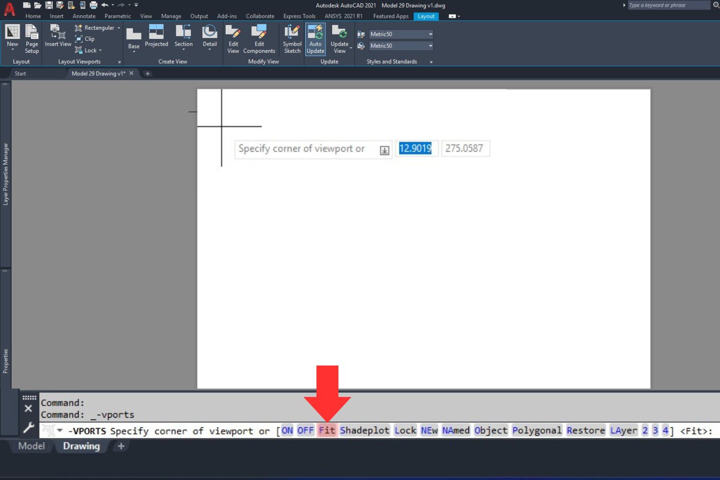Open the first Metric50 style dropdown
Image resolution: width=720 pixels, height=480 pixels.
point(430,34)
